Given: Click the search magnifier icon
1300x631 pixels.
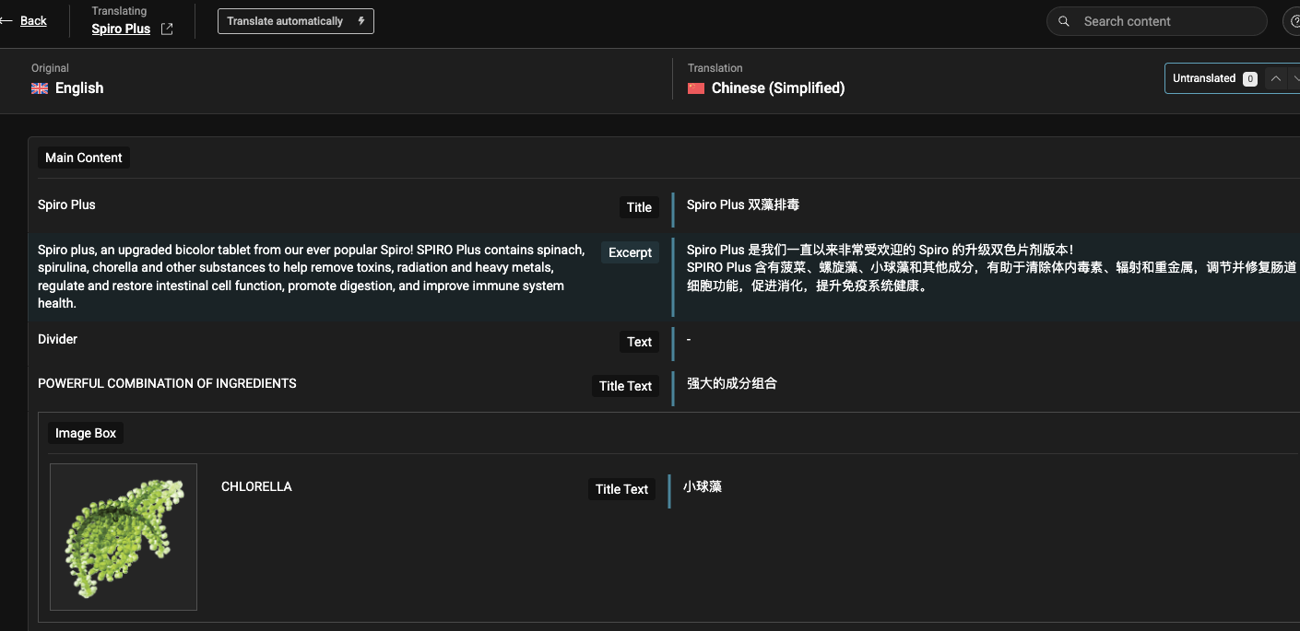Looking at the screenshot, I should pyautogui.click(x=1064, y=21).
